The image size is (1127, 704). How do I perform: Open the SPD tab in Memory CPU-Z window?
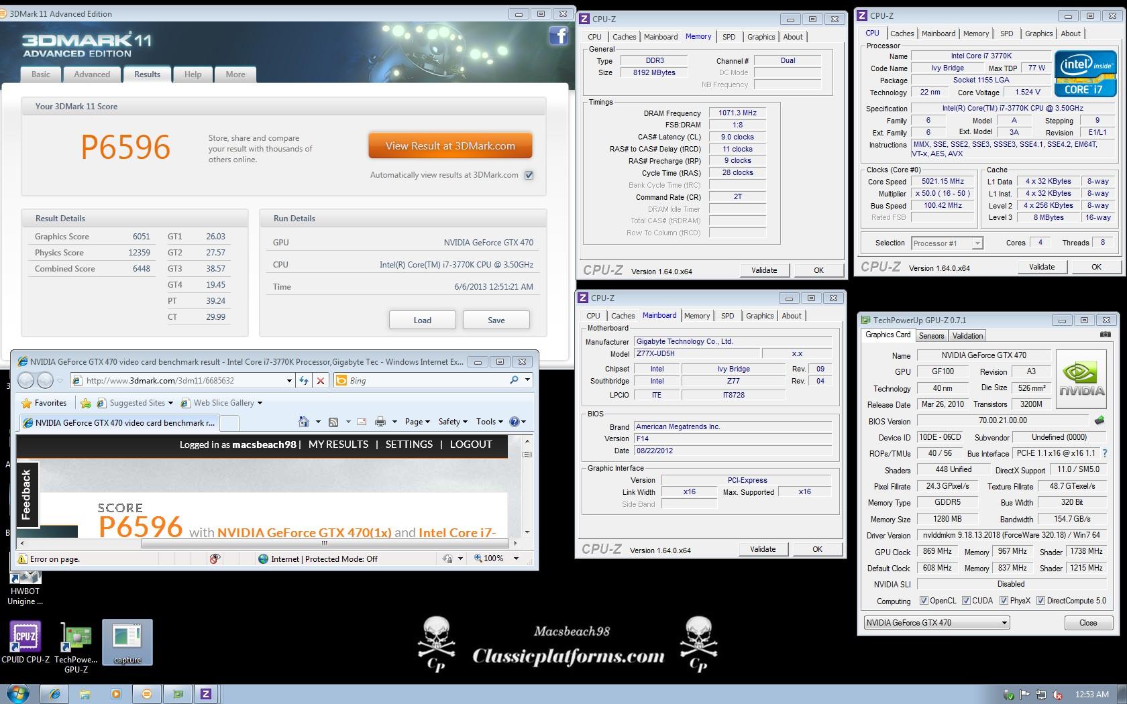729,37
